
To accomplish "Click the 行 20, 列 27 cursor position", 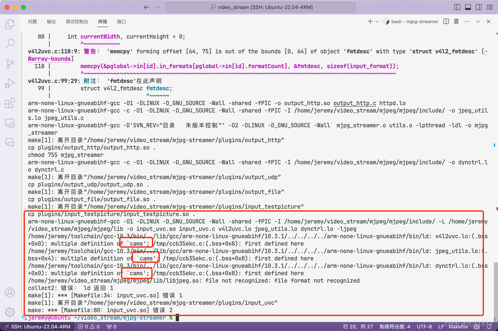I will click(x=358, y=327).
